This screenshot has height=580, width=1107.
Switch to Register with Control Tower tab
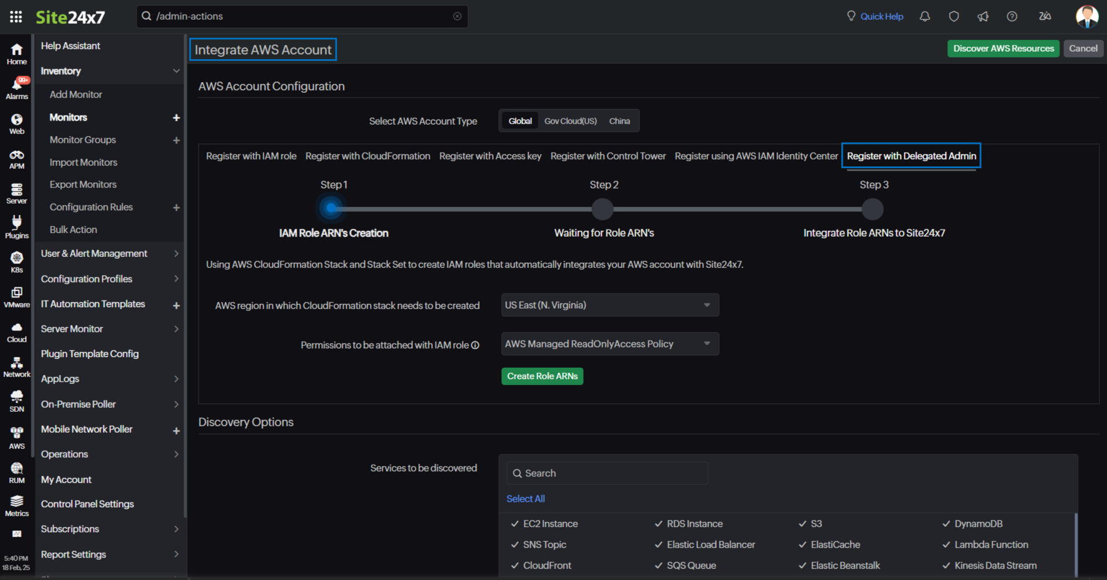tap(608, 156)
